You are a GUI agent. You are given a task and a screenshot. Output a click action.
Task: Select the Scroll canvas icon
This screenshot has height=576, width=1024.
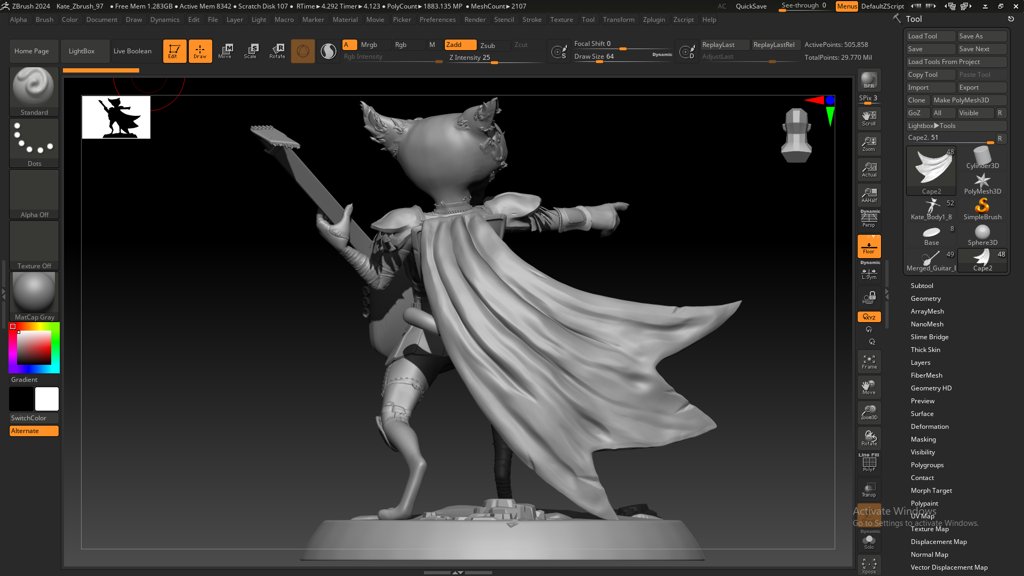(869, 118)
